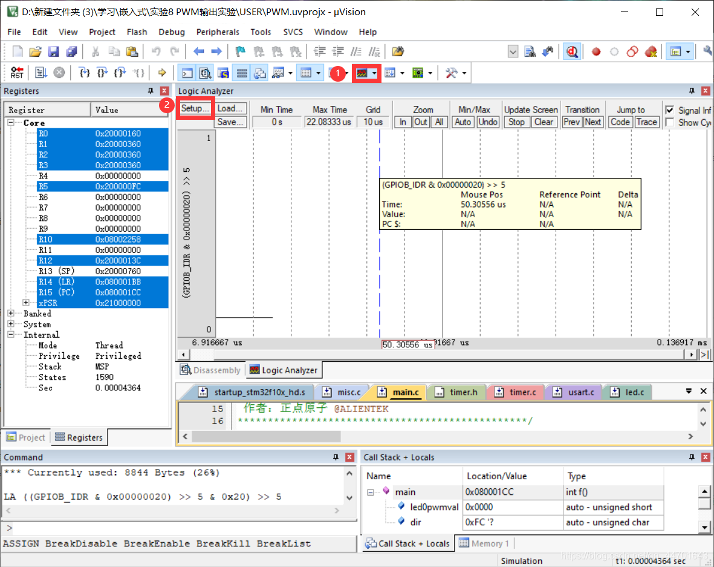Click the Save All icon

71,51
